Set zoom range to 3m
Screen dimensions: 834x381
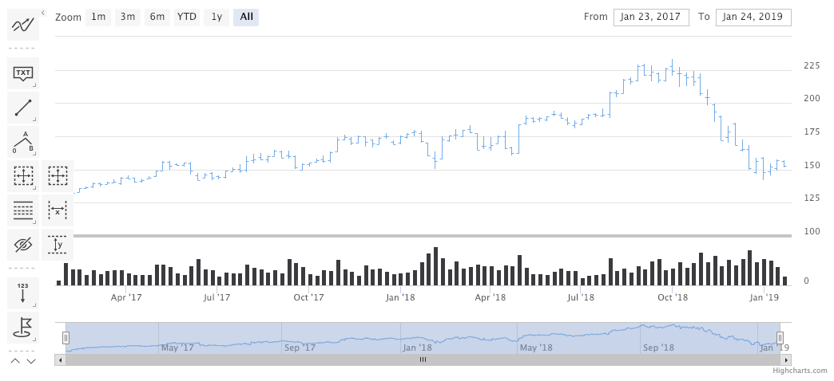tap(128, 17)
